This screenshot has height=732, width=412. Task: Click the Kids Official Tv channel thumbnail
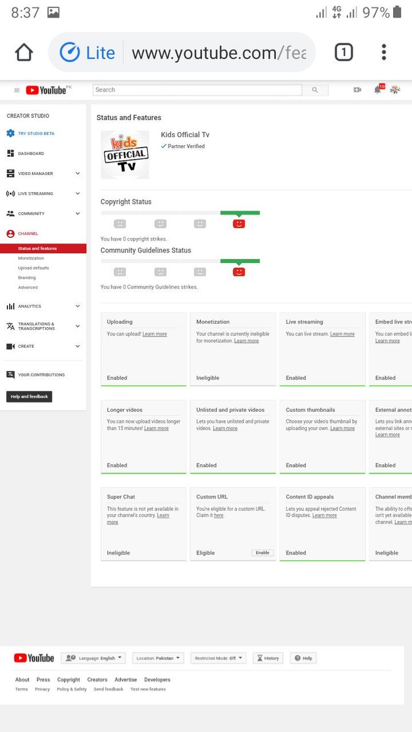[125, 154]
